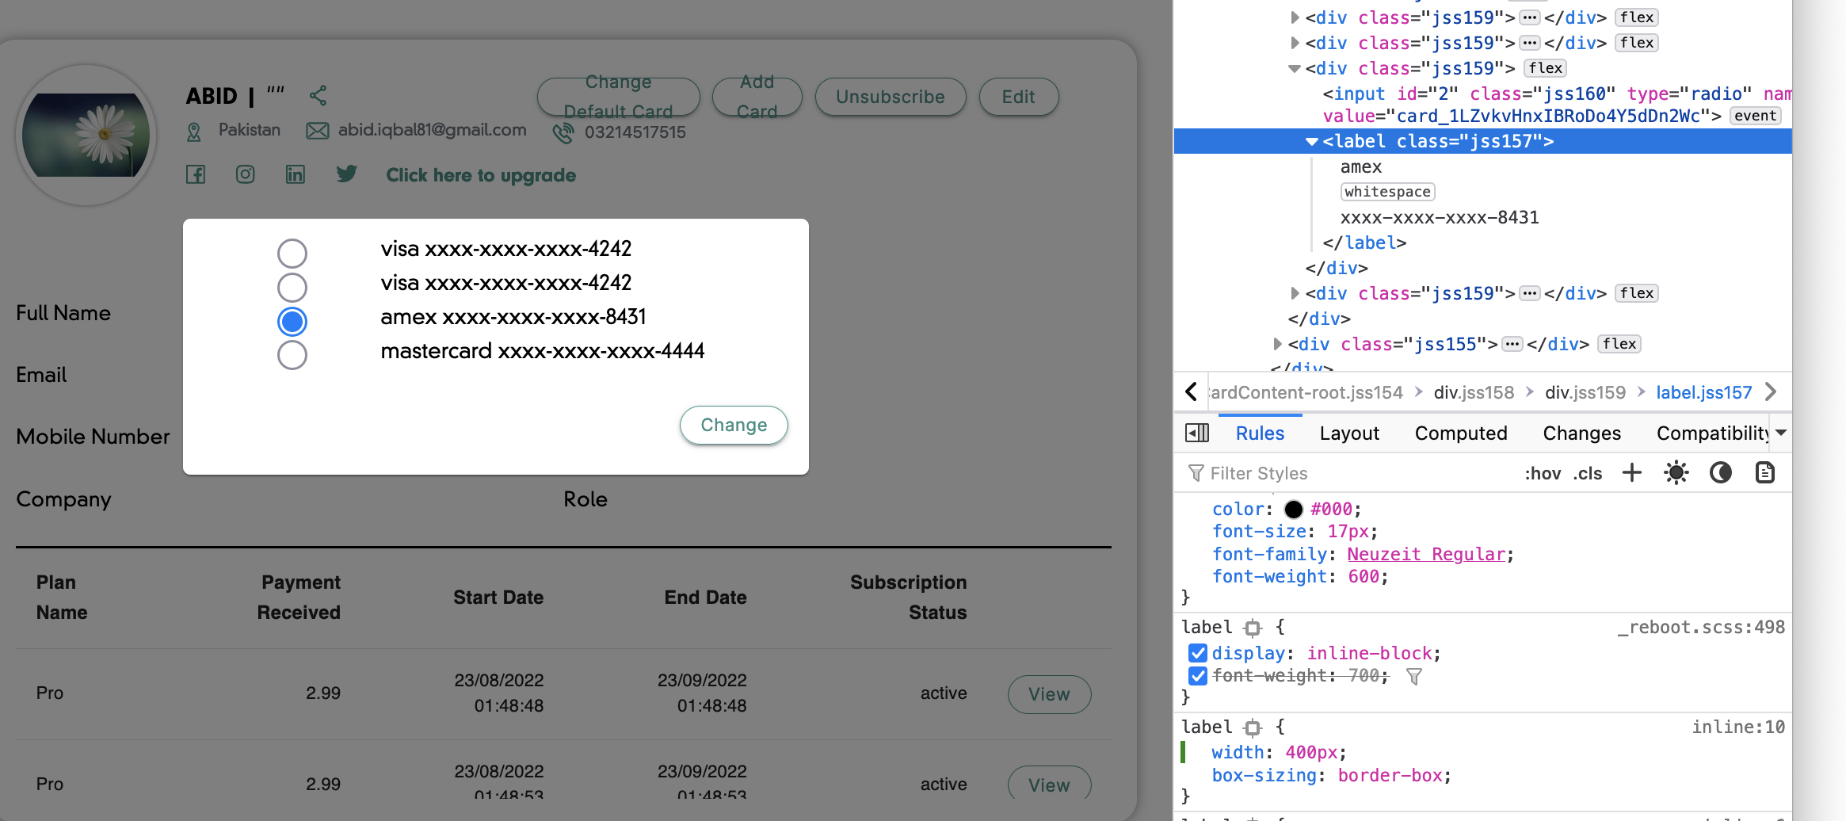Switch to the Layout tab
Screen dimensions: 1846x821
point(1348,433)
